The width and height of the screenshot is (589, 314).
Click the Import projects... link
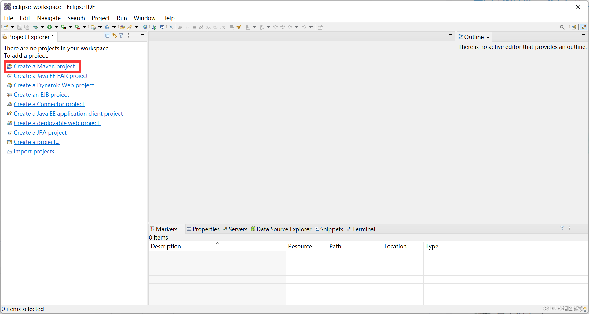[x=36, y=151]
